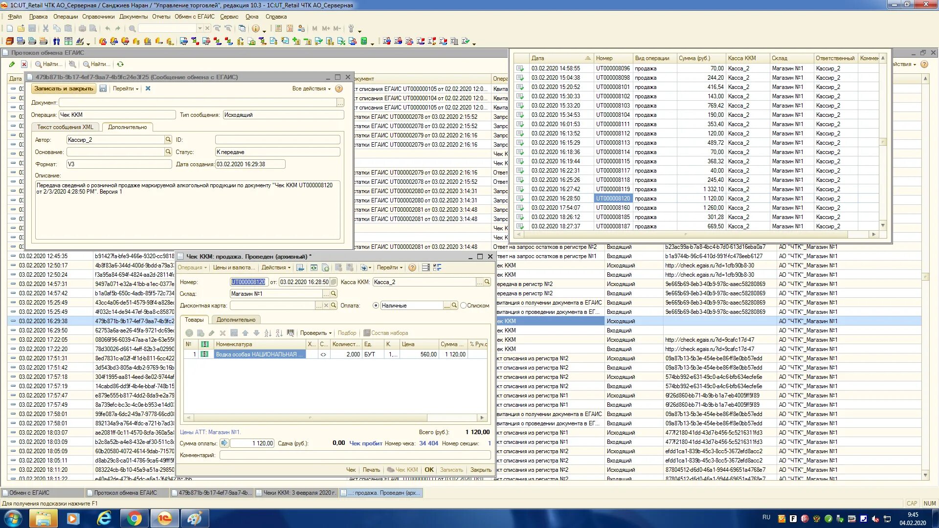
Task: Click the save icon next to Записать и закрыть
Action: point(103,88)
